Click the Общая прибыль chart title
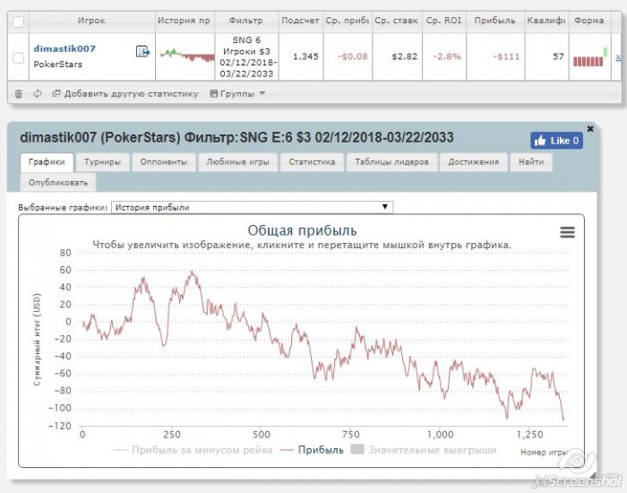627x493 pixels. pos(303,230)
